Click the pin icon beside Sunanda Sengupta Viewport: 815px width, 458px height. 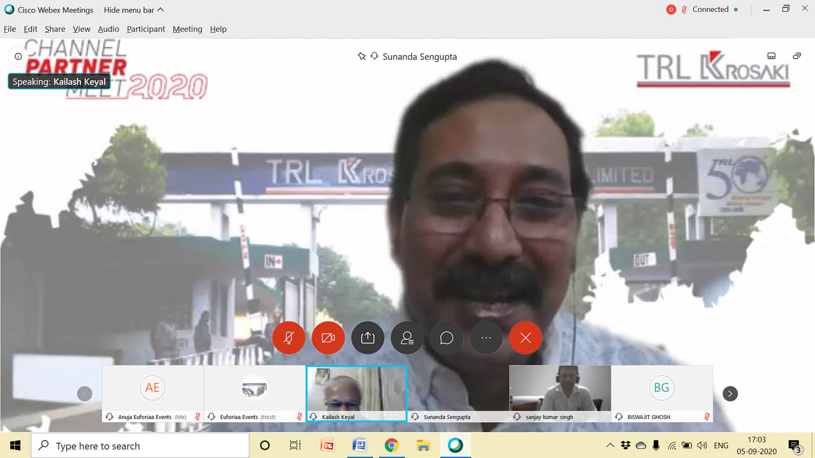click(x=362, y=56)
